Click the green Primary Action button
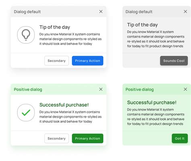191x161 pixels. (x=87, y=139)
